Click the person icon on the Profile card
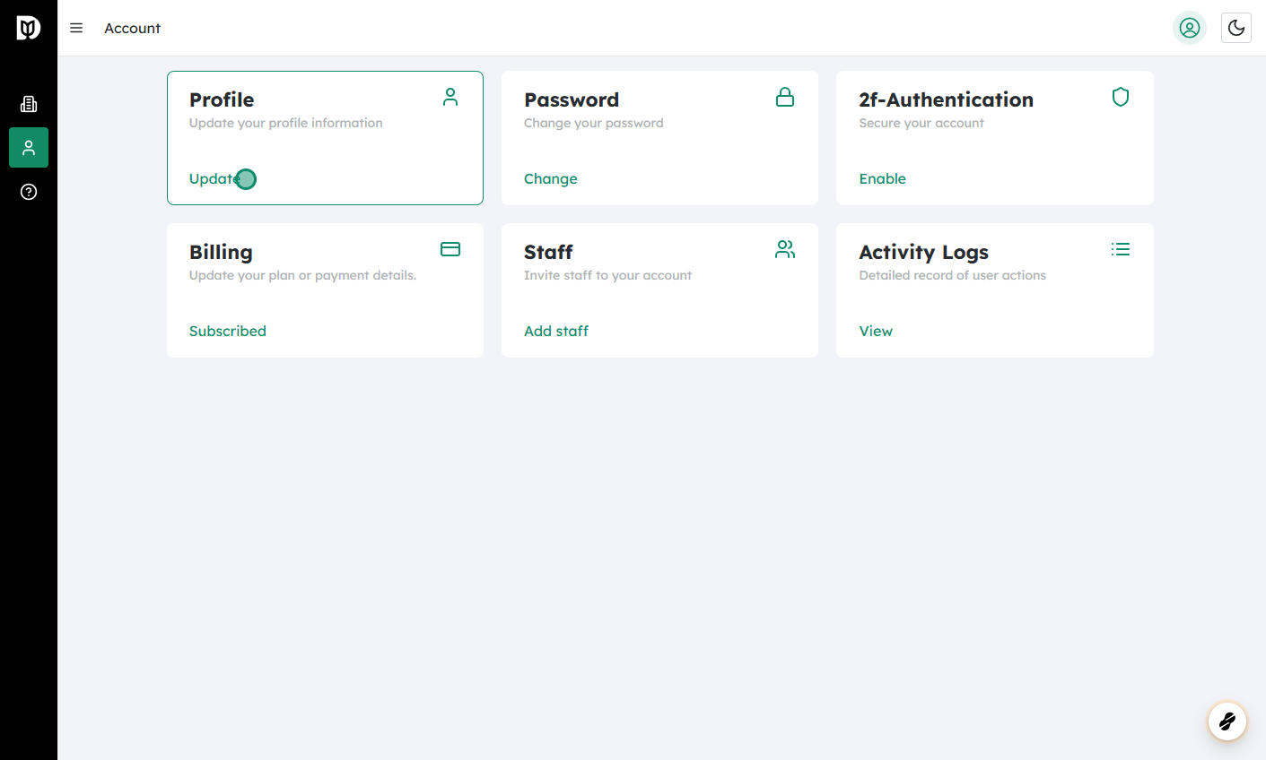The image size is (1266, 760). click(450, 96)
